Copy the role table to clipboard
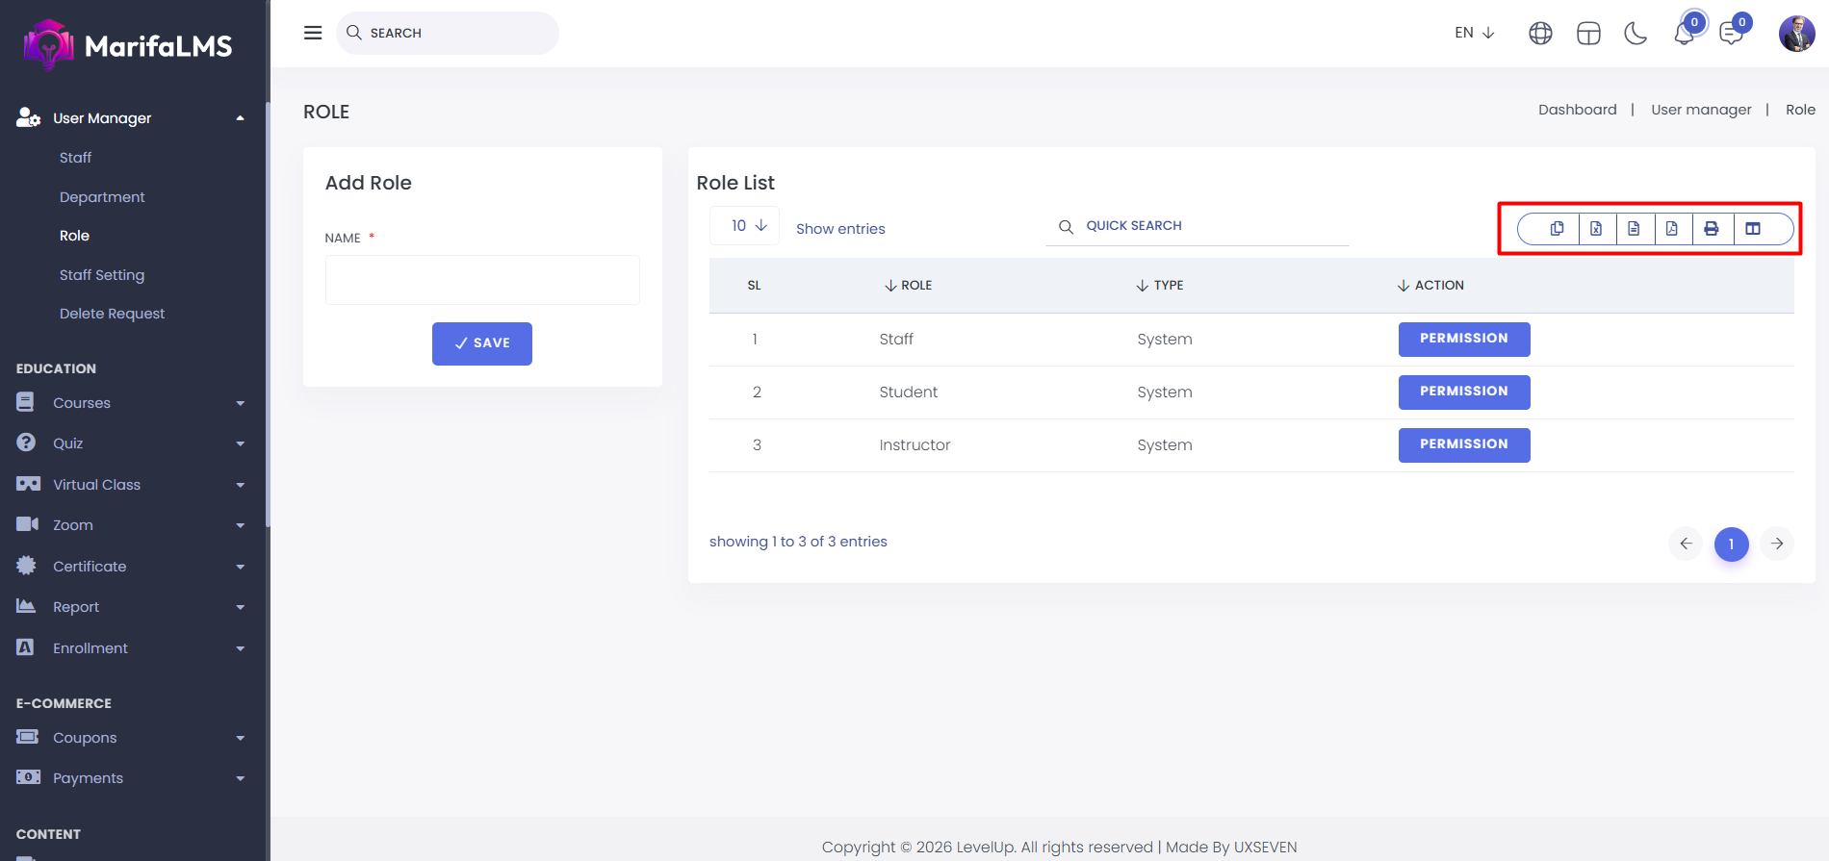The width and height of the screenshot is (1829, 861). tap(1557, 229)
